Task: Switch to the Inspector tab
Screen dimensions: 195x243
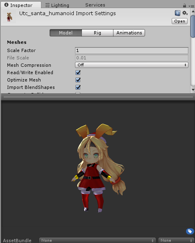Action: 21,5
